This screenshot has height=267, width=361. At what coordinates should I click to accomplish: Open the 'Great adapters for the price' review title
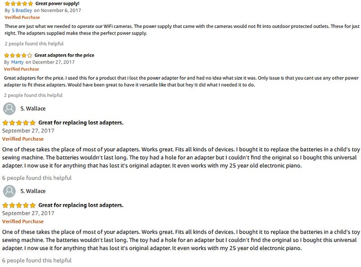click(64, 55)
